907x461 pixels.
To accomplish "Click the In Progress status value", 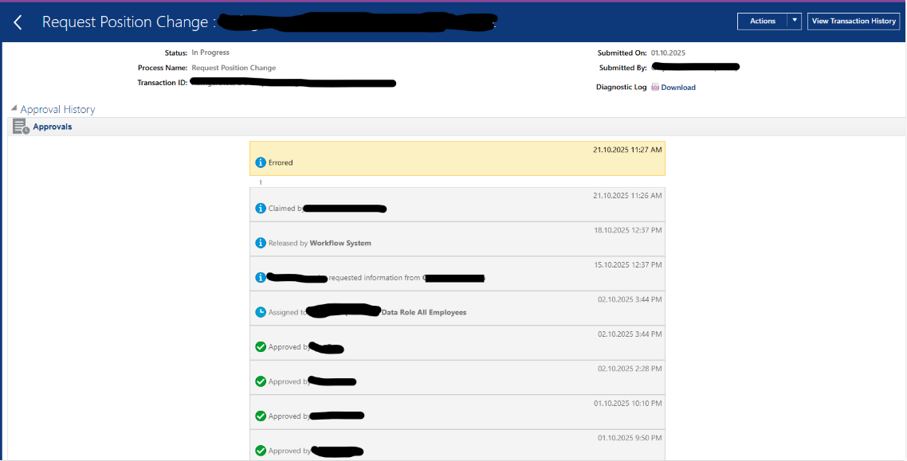I will click(x=210, y=53).
